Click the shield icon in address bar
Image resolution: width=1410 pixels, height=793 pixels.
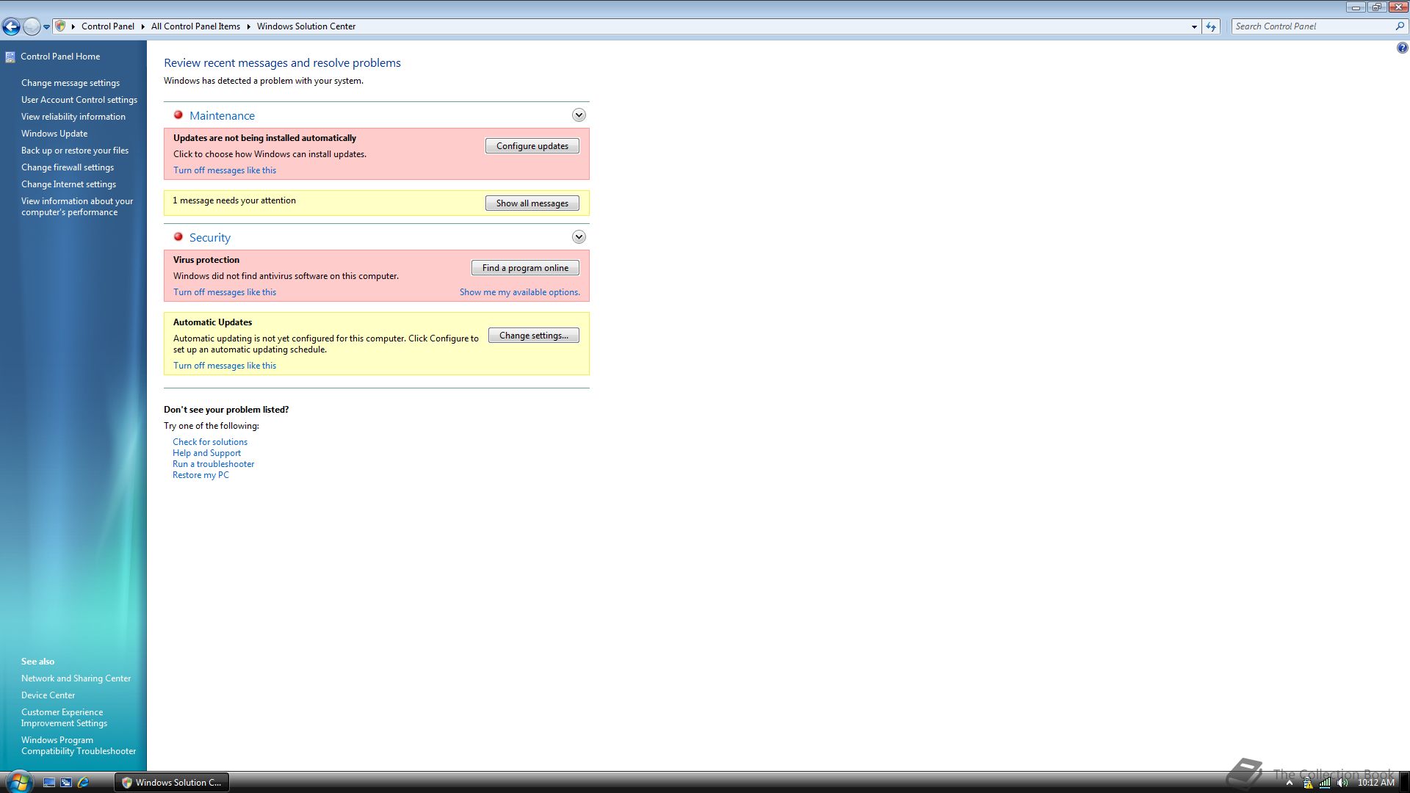61,26
